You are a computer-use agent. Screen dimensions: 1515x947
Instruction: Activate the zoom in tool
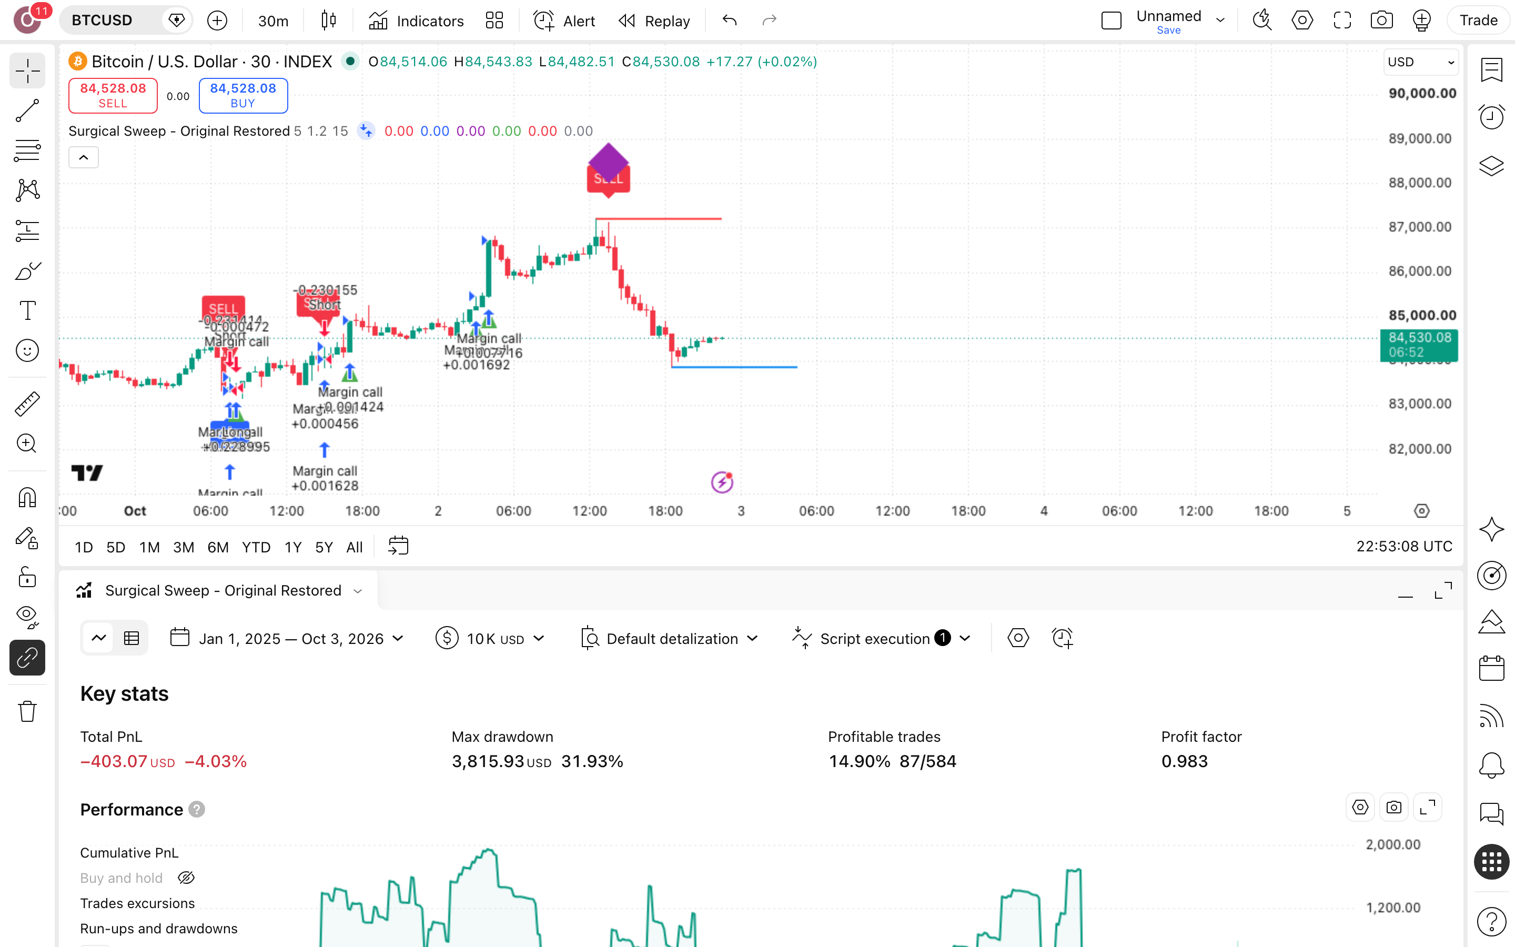(27, 444)
